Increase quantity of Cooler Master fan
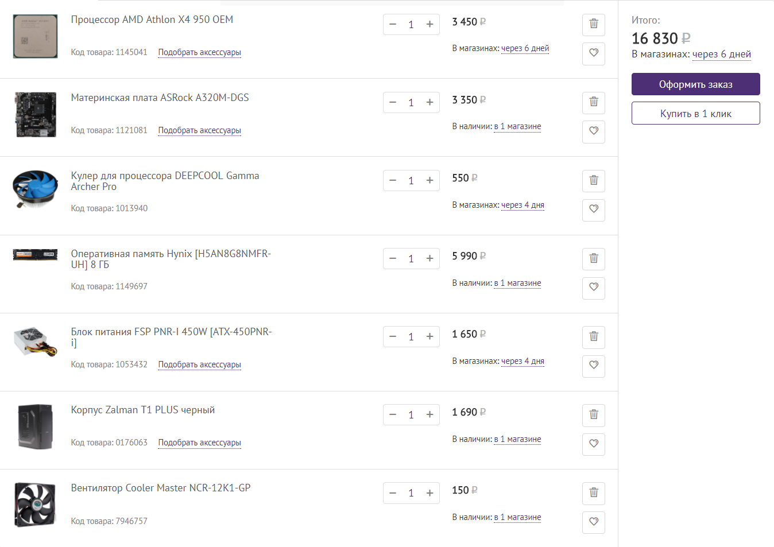Screen dimensions: 774x547 (x=429, y=492)
